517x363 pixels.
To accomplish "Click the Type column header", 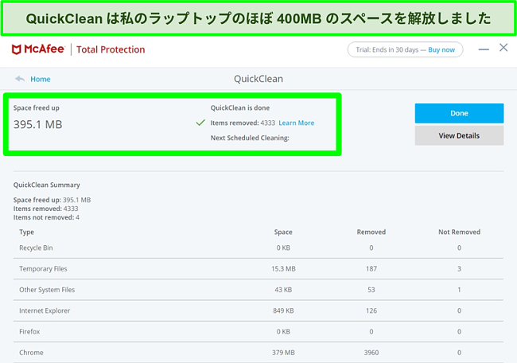I will 26,232.
